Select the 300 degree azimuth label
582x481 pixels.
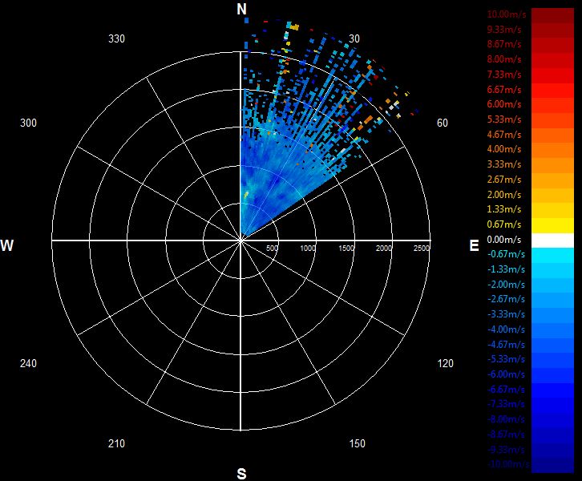click(28, 123)
